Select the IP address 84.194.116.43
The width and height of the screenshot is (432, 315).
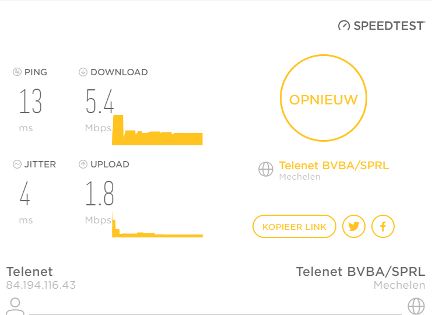pos(41,285)
